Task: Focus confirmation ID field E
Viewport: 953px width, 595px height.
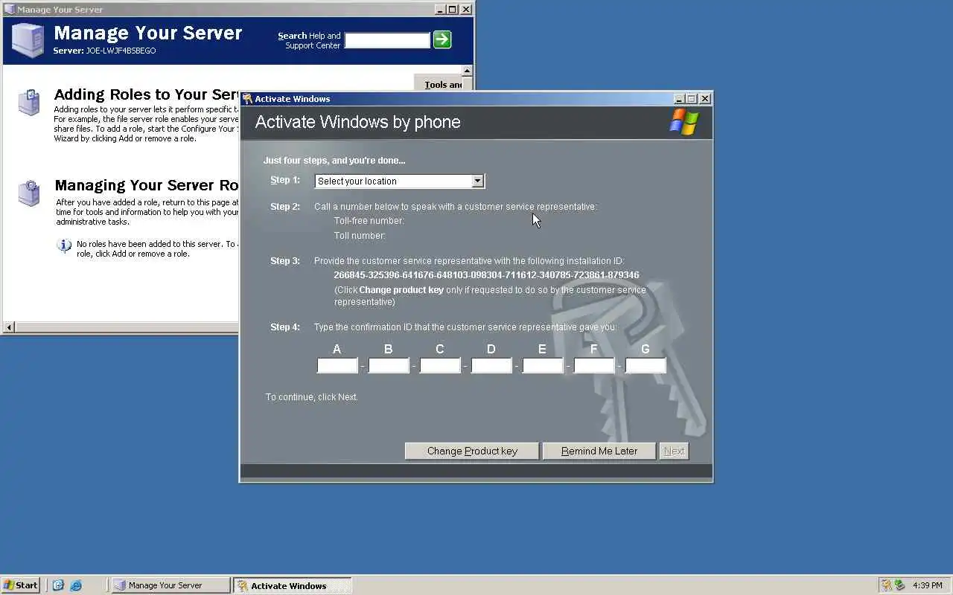Action: pyautogui.click(x=543, y=365)
